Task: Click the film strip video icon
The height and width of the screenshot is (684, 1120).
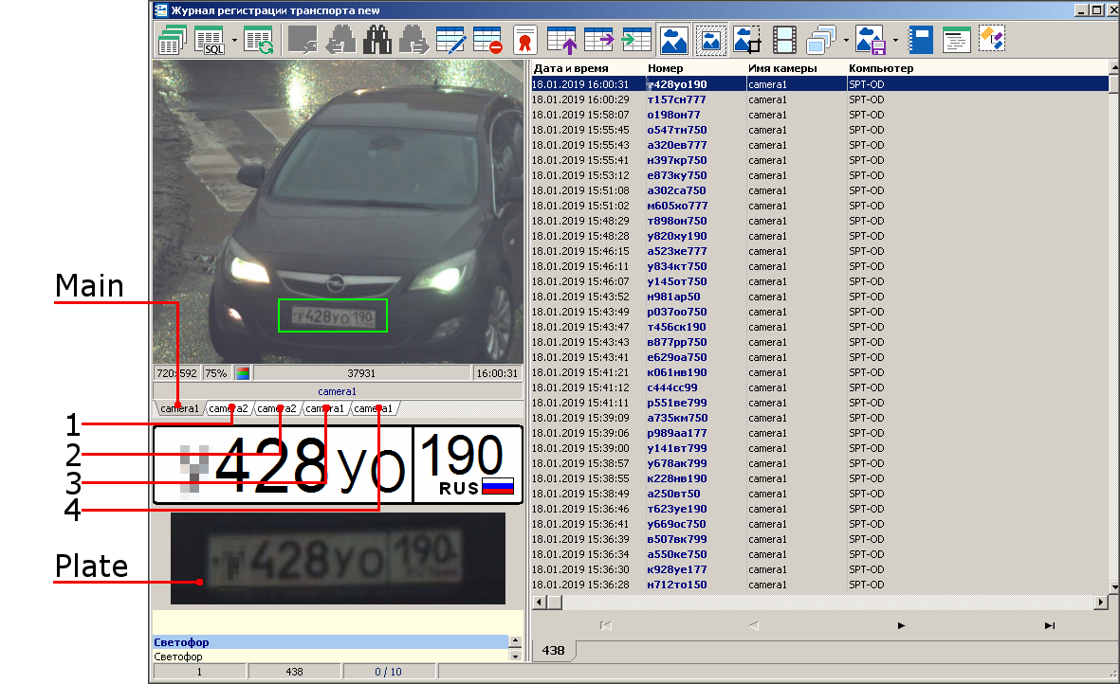Action: tap(784, 40)
